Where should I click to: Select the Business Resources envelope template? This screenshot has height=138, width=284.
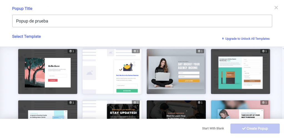click(x=112, y=71)
